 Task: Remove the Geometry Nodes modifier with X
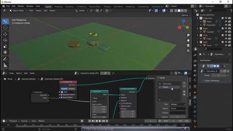(225, 66)
